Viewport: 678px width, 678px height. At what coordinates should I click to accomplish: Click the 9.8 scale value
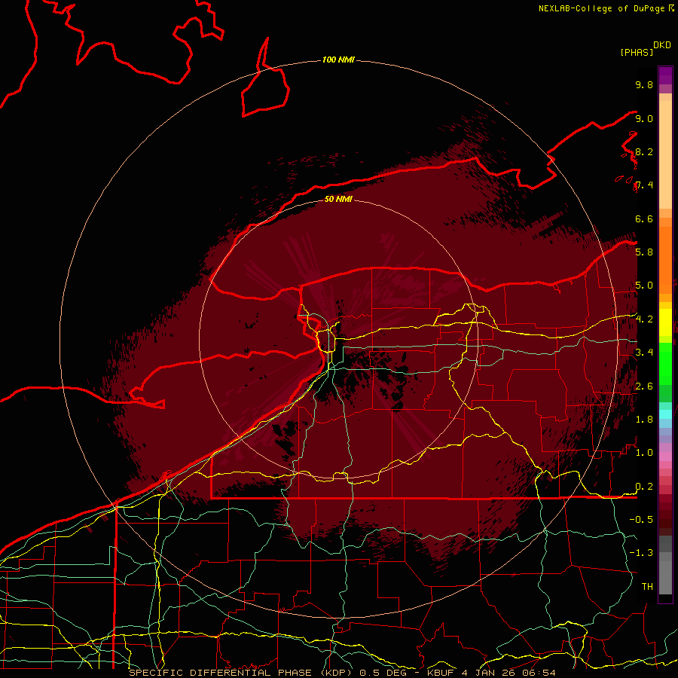[644, 84]
